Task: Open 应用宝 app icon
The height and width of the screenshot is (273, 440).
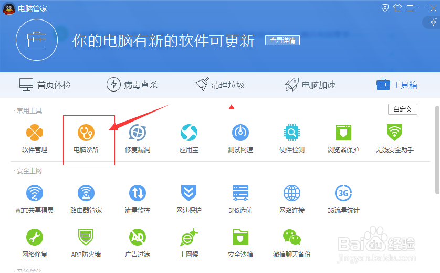Action: [x=189, y=133]
